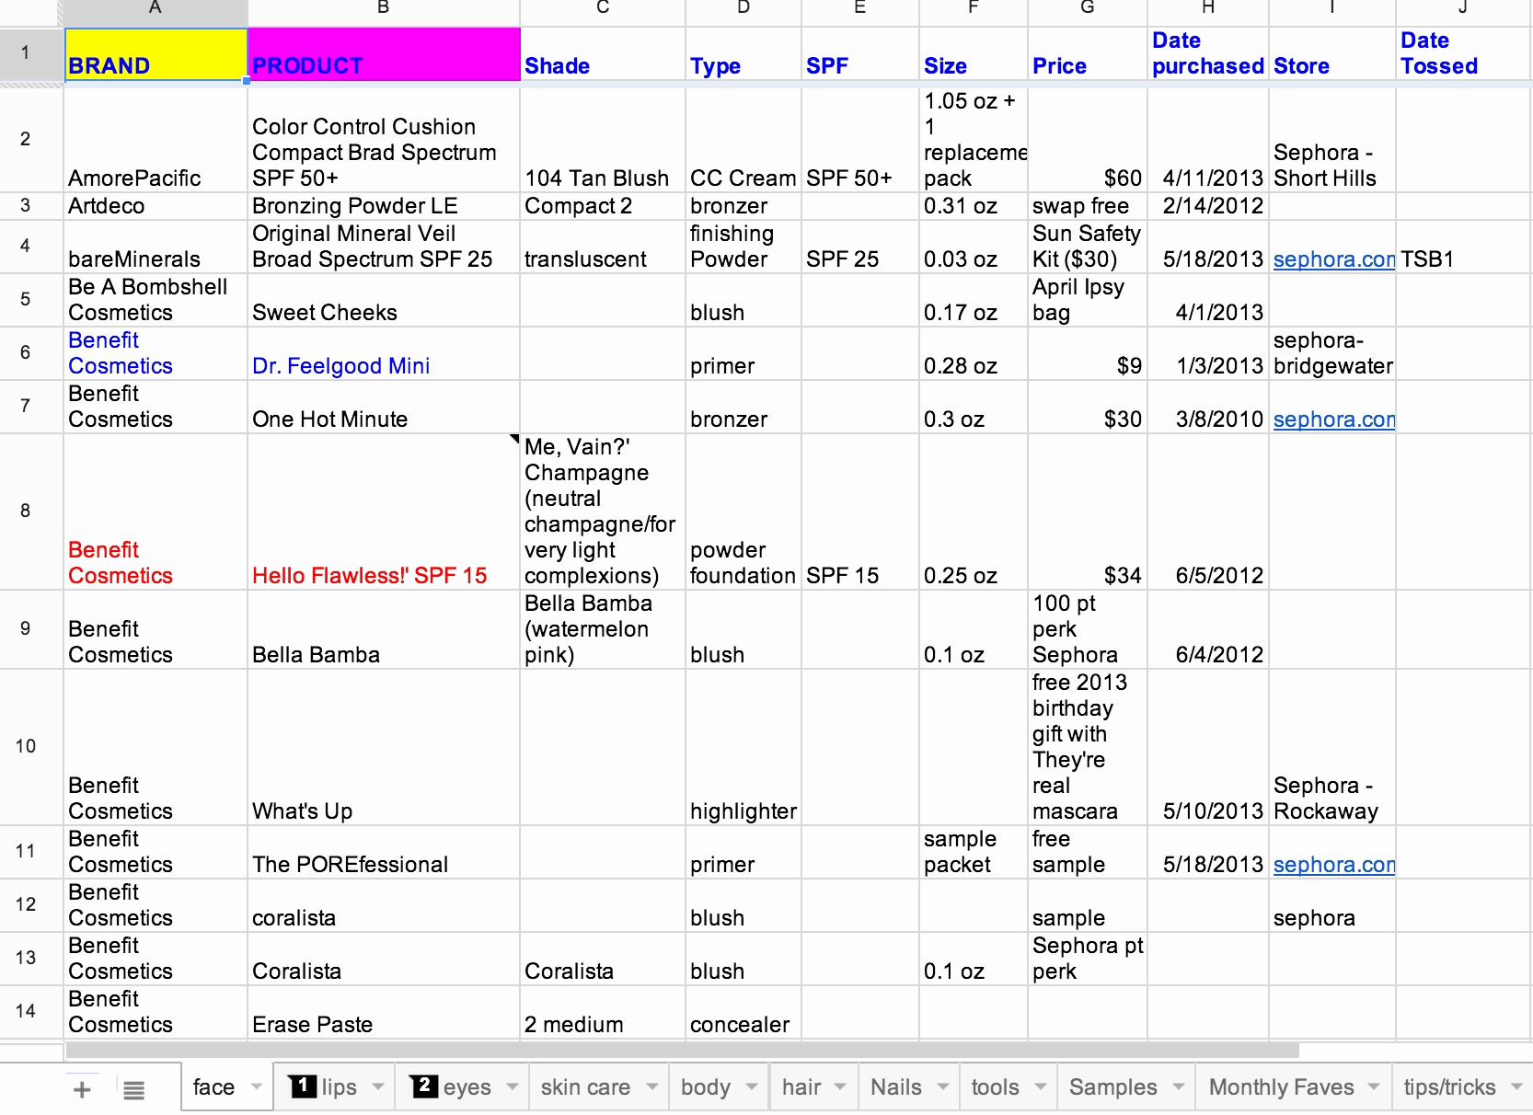Click the 104 Tan Blush shade cell
This screenshot has height=1115, width=1533.
603,140
